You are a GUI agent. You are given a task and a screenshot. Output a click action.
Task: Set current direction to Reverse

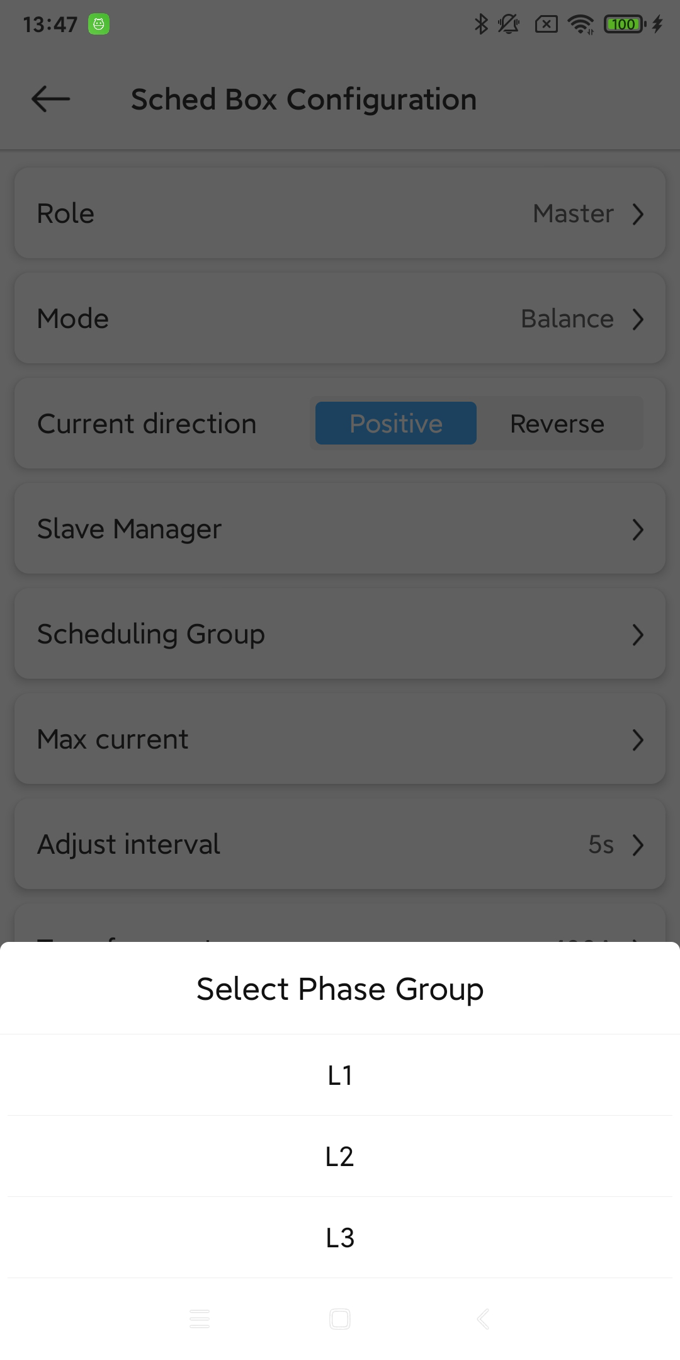(x=557, y=424)
